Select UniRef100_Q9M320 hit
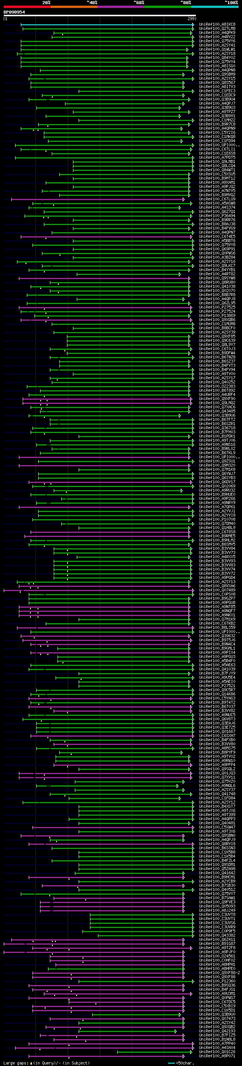Viewport: 242px width, 1066px height. click(217, 466)
